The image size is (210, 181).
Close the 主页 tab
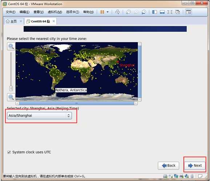(21, 21)
